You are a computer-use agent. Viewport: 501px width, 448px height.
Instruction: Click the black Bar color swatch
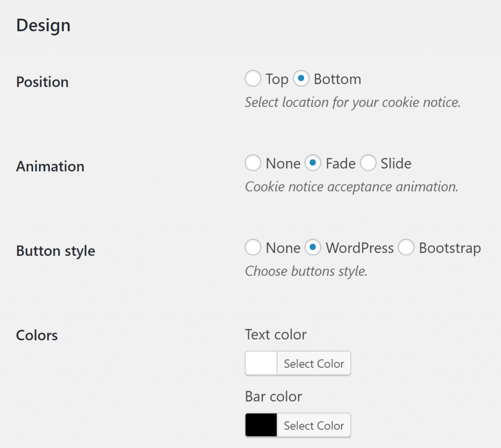pyautogui.click(x=261, y=425)
